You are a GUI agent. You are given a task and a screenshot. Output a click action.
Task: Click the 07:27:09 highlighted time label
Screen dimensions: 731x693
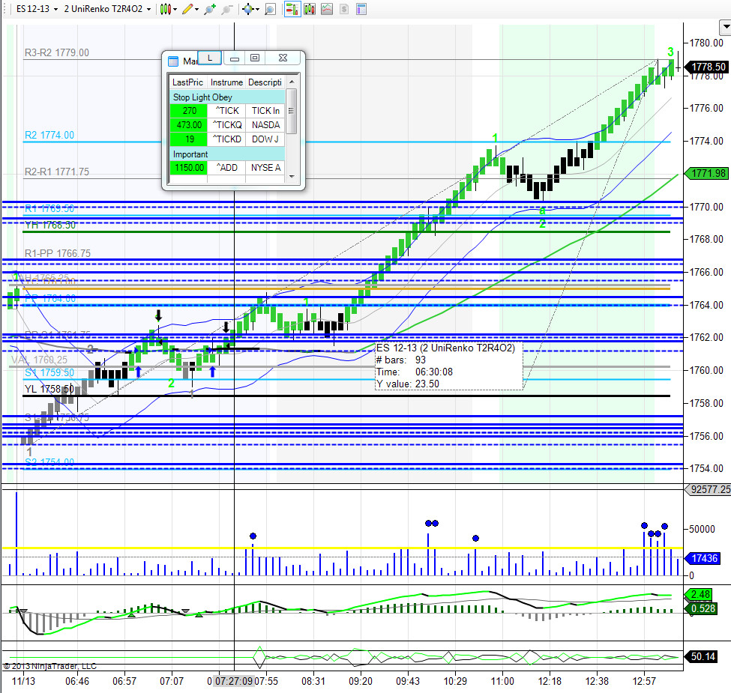(x=234, y=681)
